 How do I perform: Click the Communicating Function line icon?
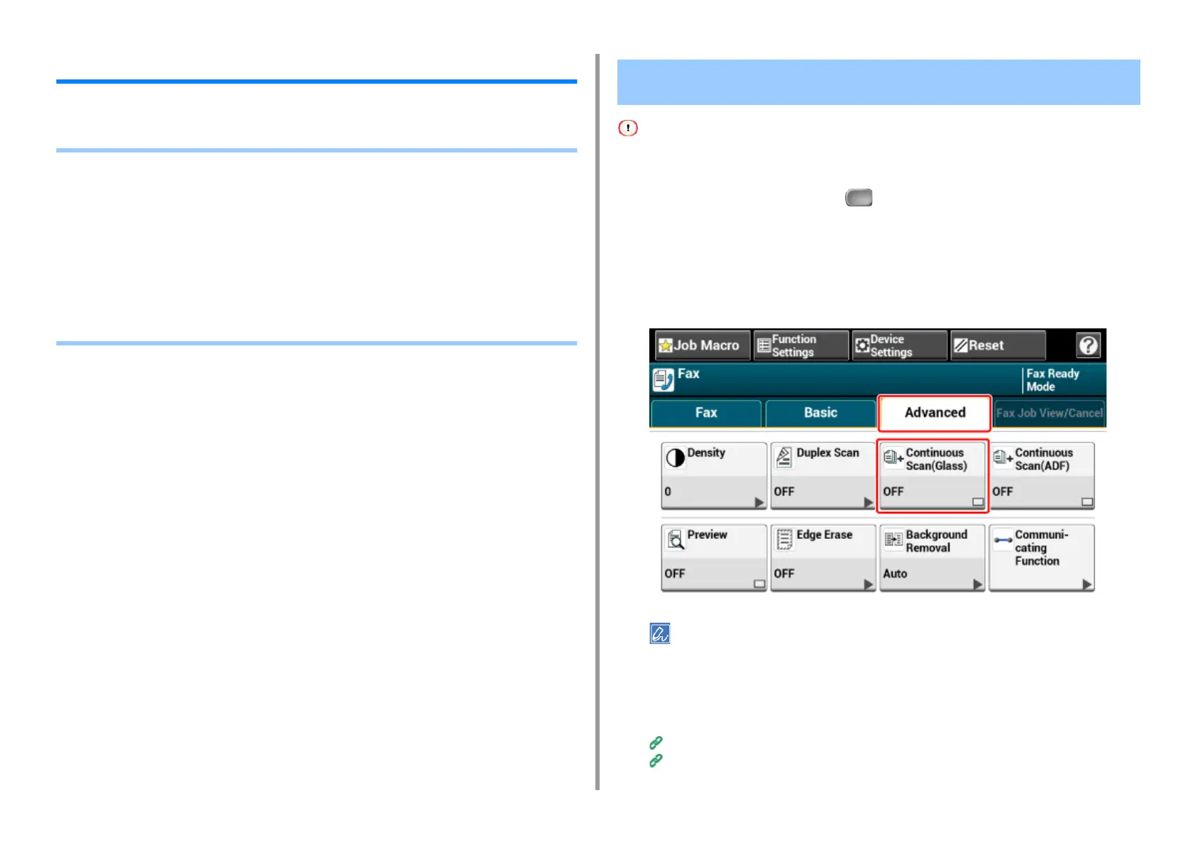1003,540
